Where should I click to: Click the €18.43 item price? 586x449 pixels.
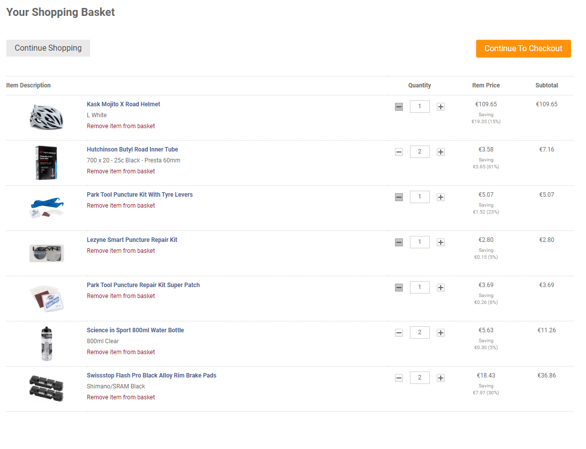(x=486, y=375)
